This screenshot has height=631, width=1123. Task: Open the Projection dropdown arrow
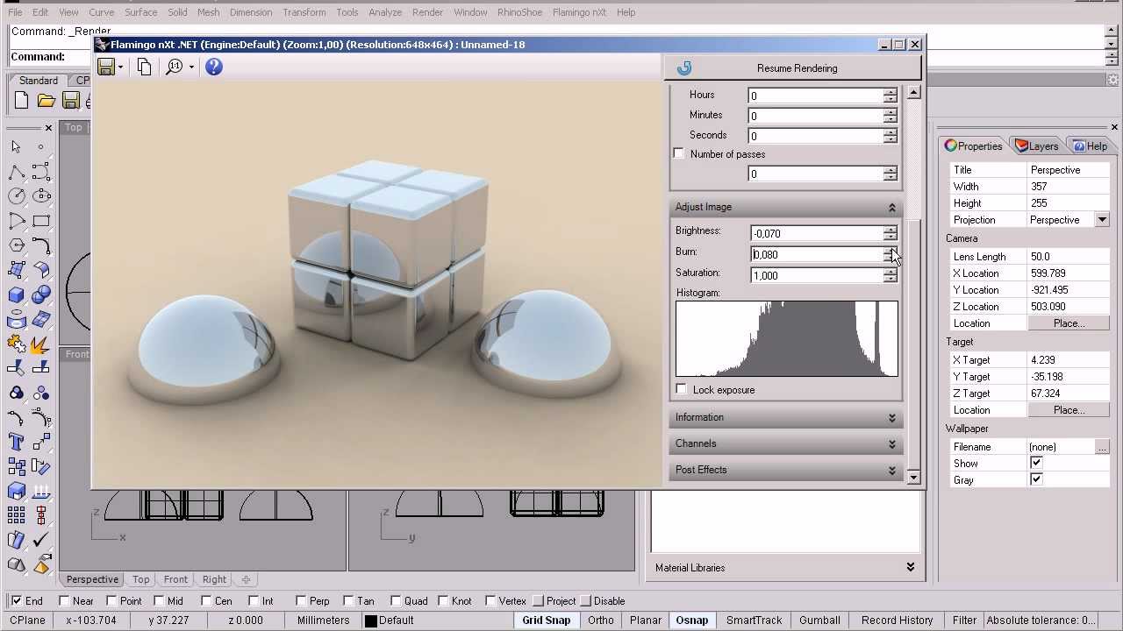[1103, 220]
